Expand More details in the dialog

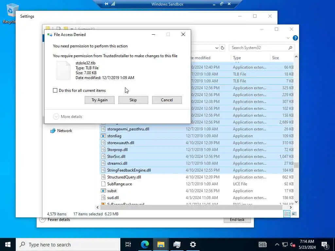coord(67,117)
